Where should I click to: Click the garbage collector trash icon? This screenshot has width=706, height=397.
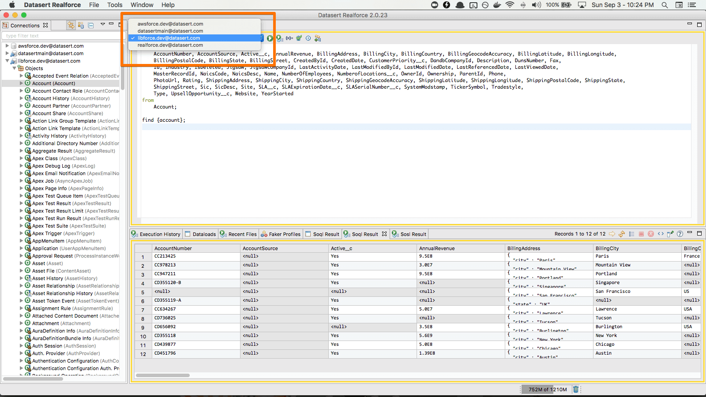pyautogui.click(x=575, y=389)
